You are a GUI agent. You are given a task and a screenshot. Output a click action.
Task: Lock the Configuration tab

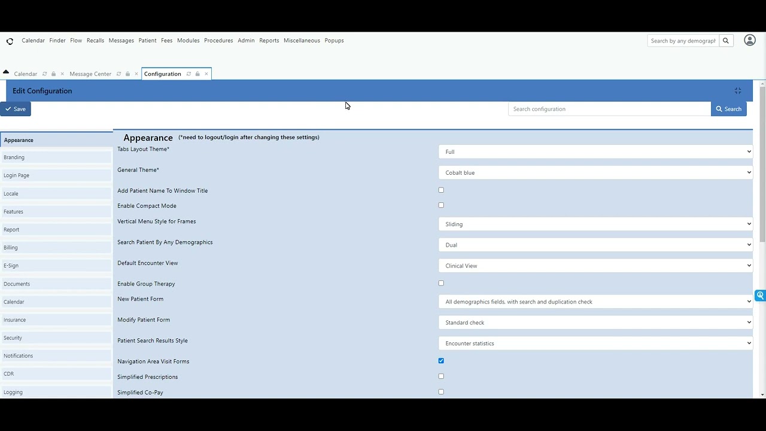(x=197, y=74)
